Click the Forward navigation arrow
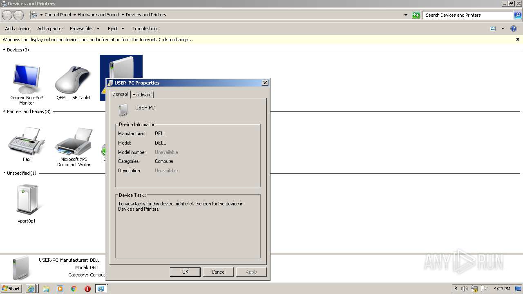The image size is (523, 294). click(18, 15)
